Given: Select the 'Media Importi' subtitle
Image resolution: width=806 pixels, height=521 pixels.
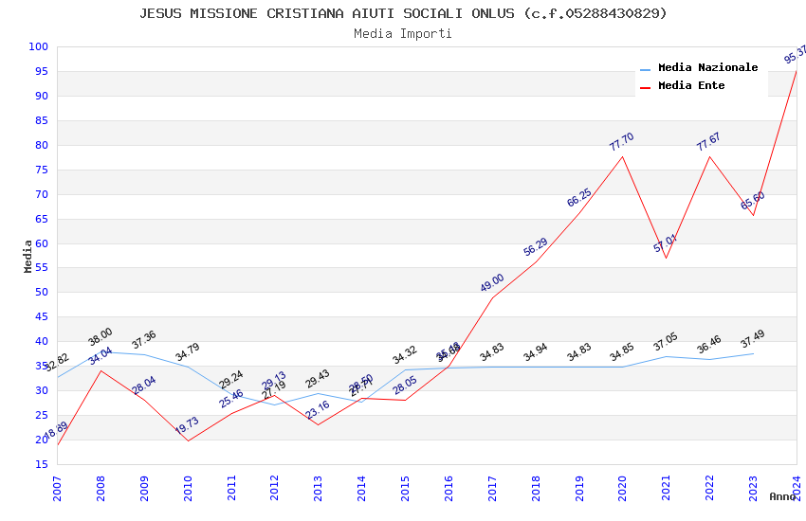Looking at the screenshot, I should coord(403,34).
